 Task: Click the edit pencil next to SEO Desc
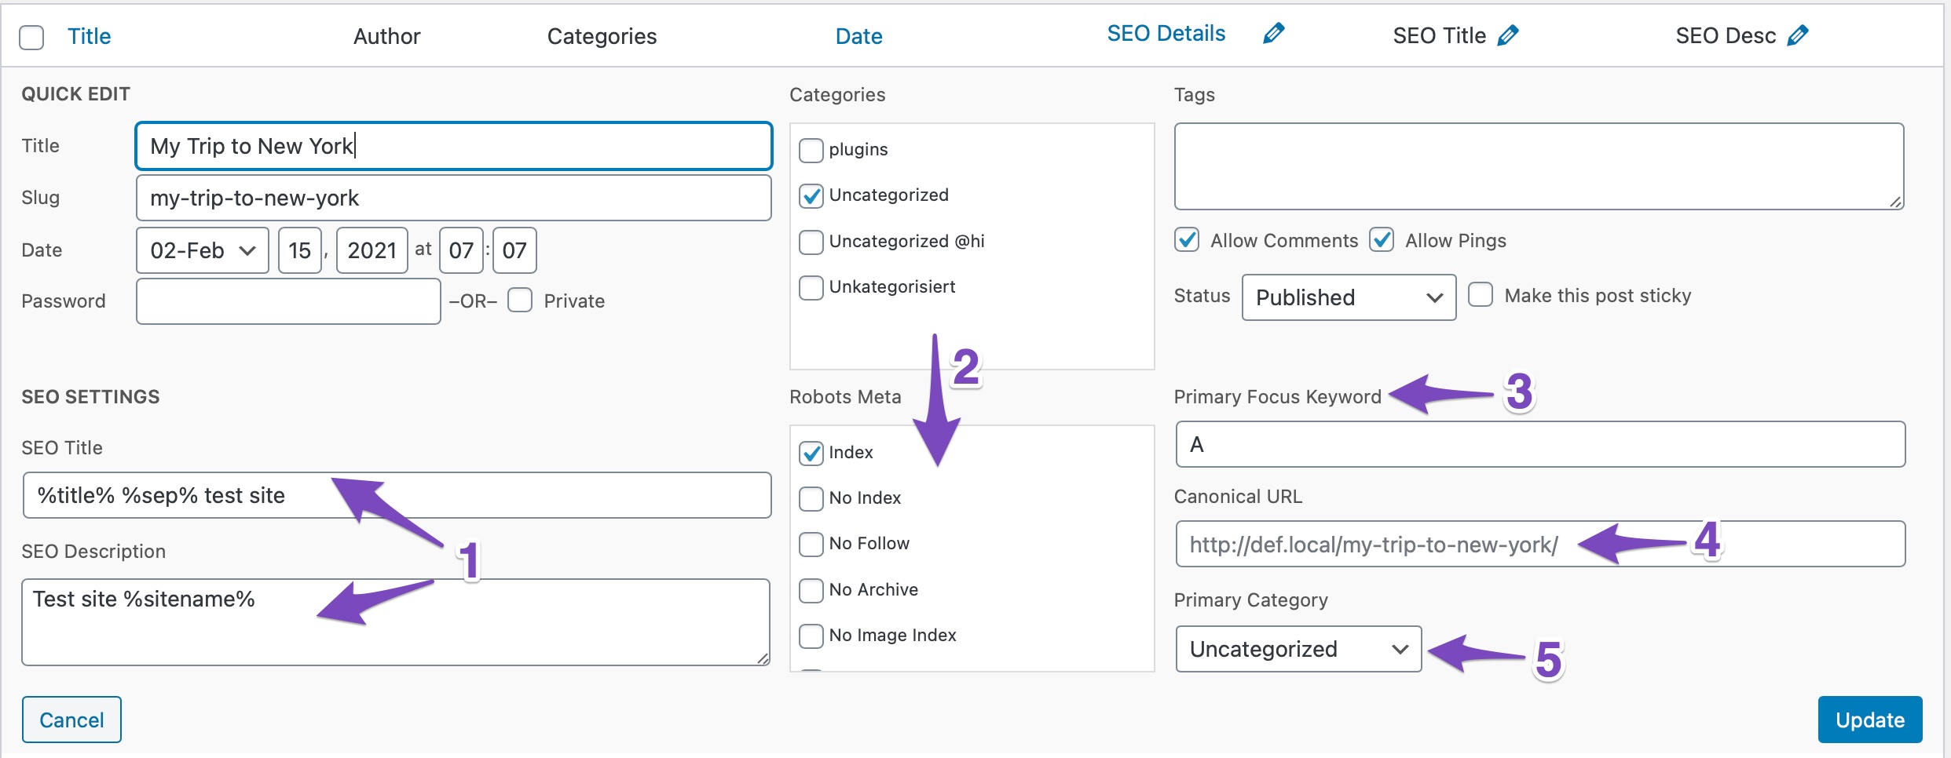[x=1797, y=36]
